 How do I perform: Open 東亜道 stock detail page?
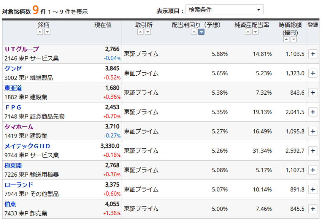click(x=13, y=88)
